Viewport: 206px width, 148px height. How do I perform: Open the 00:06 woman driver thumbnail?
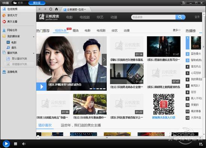[x=90, y=104]
